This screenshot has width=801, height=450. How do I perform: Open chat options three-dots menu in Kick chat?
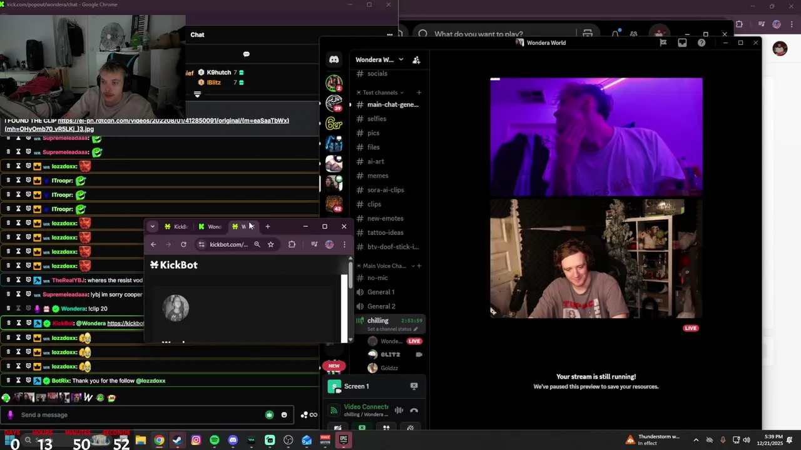tap(389, 35)
